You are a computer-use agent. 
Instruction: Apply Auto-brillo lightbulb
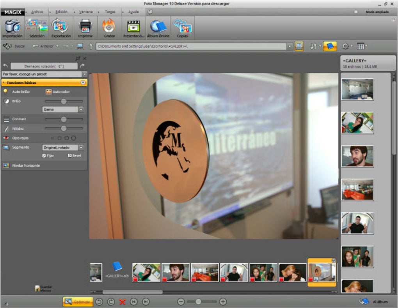(x=5, y=92)
